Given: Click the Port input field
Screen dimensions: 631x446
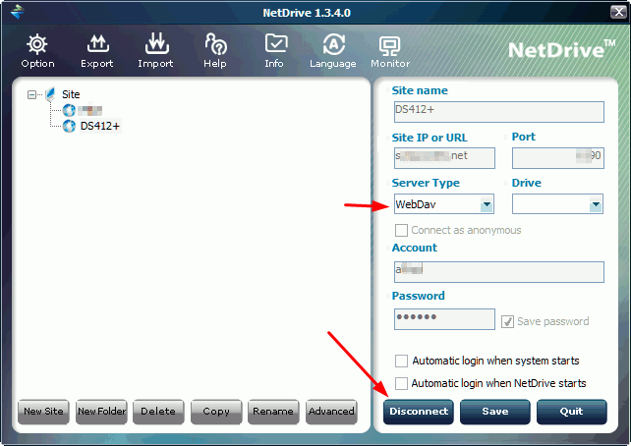Looking at the screenshot, I should pos(558,158).
